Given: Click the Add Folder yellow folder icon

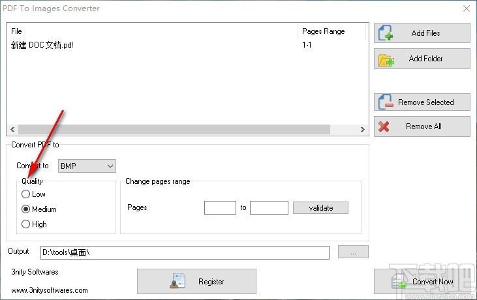Looking at the screenshot, I should [386, 60].
